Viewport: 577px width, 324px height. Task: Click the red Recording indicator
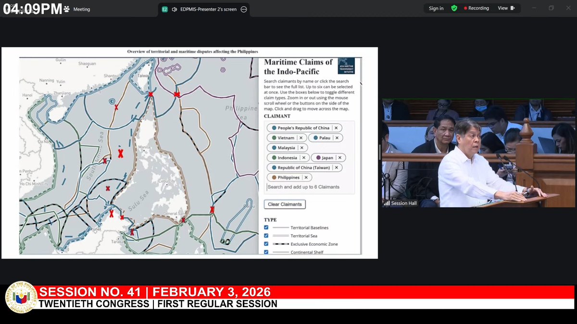click(477, 8)
